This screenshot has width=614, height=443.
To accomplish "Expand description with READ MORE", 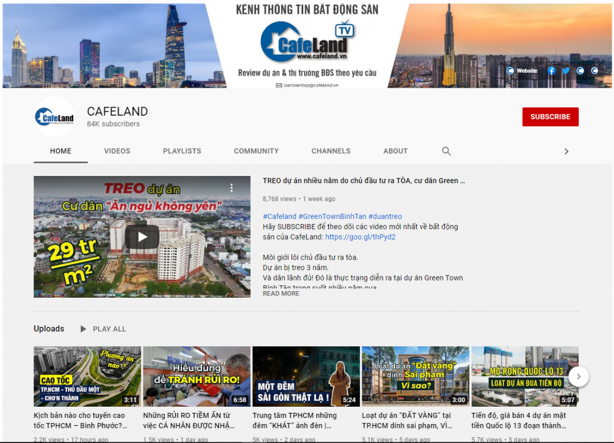I will pos(281,294).
